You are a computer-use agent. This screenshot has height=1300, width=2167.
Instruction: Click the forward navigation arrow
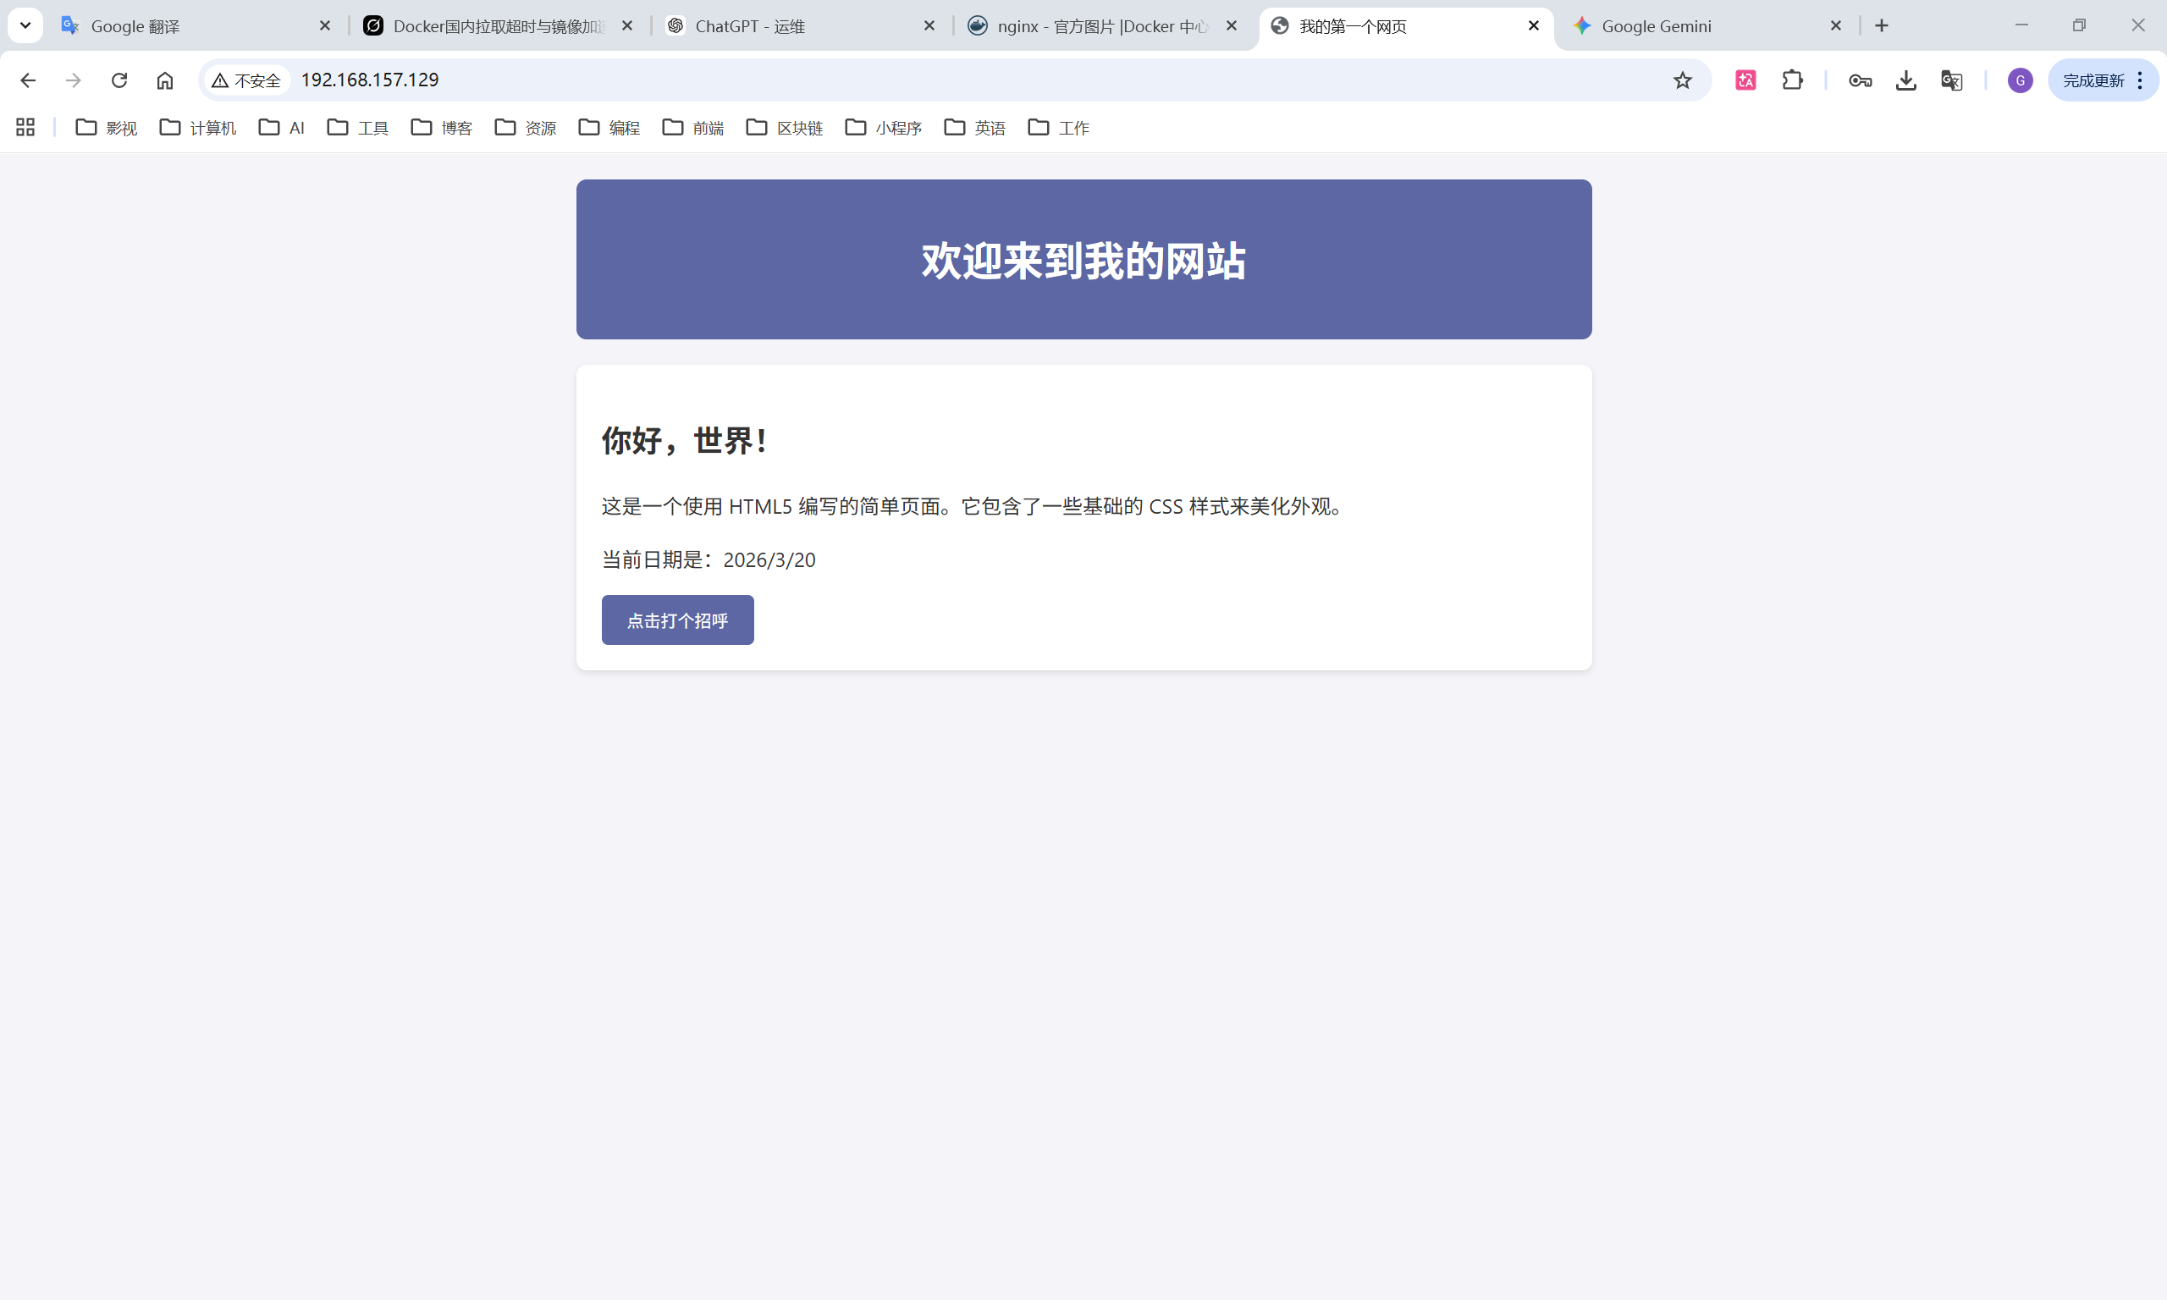tap(74, 80)
